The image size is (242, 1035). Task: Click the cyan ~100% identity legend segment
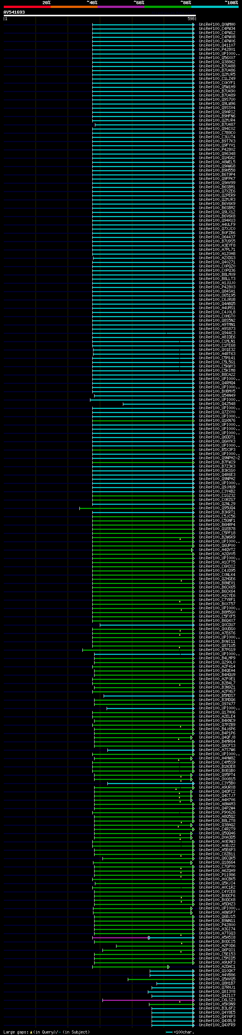(215, 7)
